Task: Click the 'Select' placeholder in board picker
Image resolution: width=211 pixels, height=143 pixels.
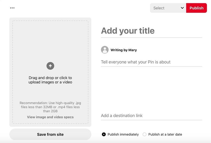Action: [x=159, y=8]
